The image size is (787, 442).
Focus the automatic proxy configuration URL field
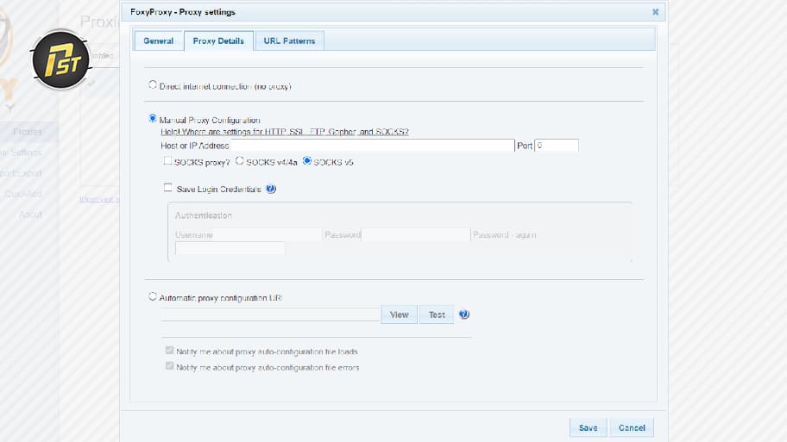click(271, 314)
